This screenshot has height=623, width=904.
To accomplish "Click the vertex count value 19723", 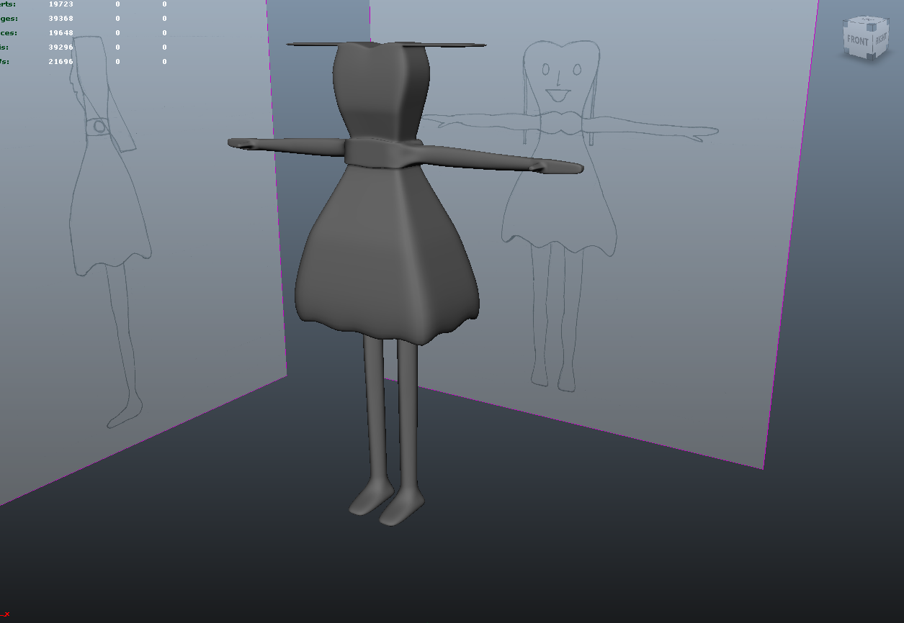I will click(x=61, y=4).
